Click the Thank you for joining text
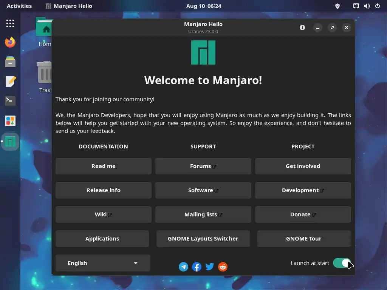 click(105, 99)
